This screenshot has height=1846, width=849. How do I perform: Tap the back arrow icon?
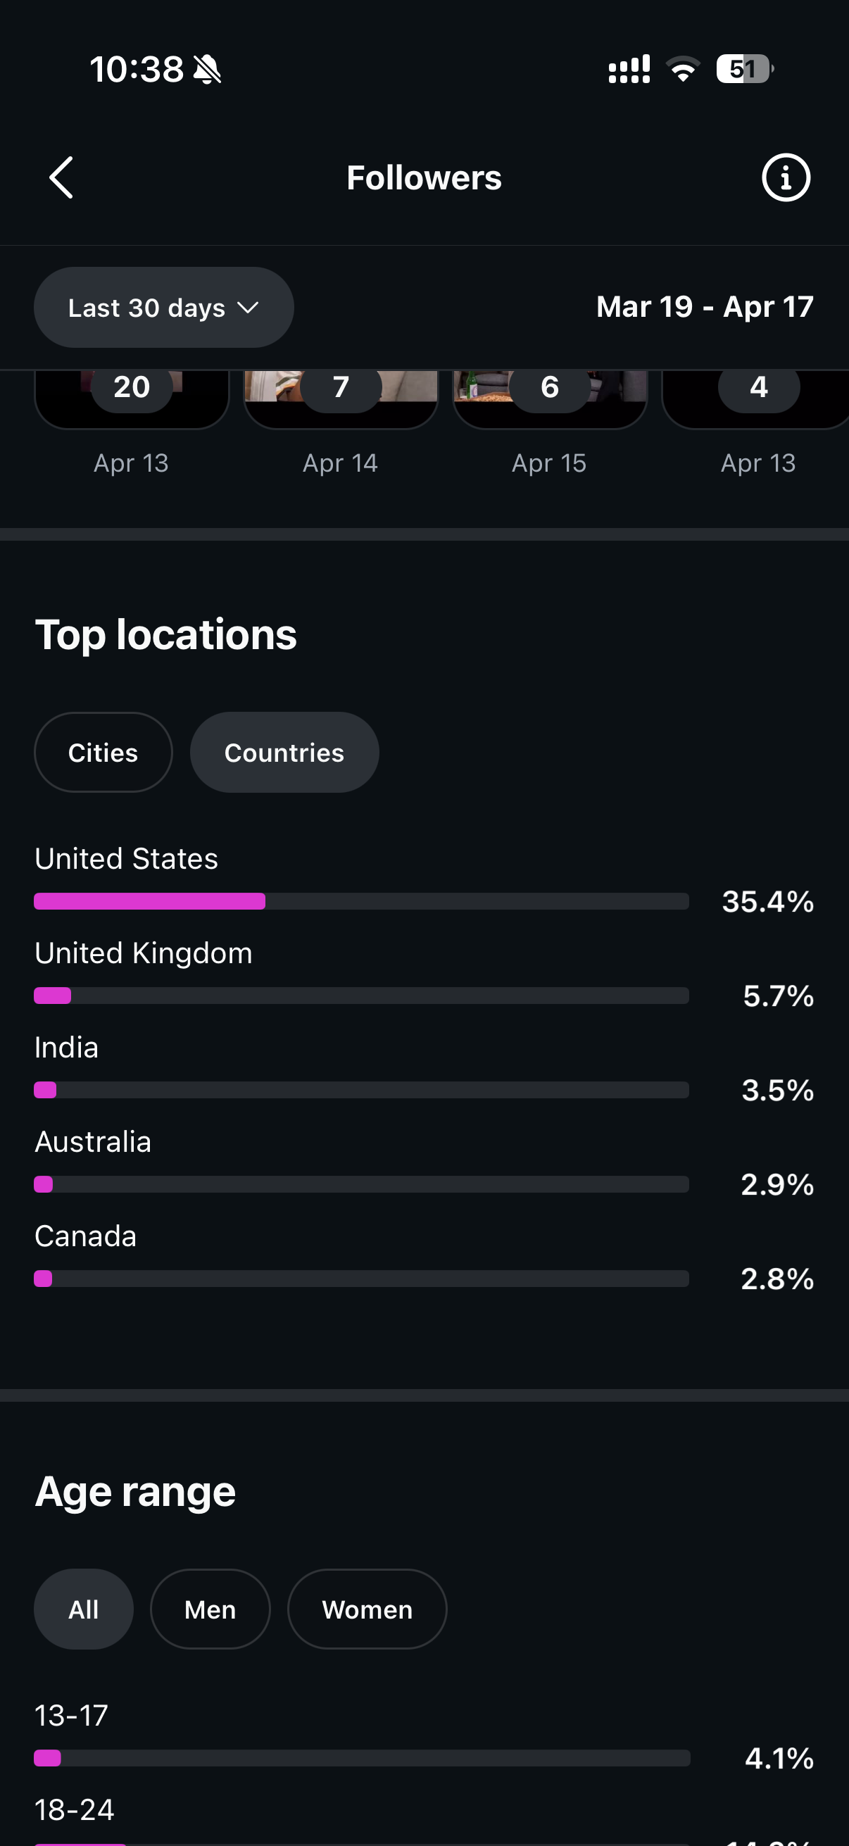pyautogui.click(x=62, y=177)
